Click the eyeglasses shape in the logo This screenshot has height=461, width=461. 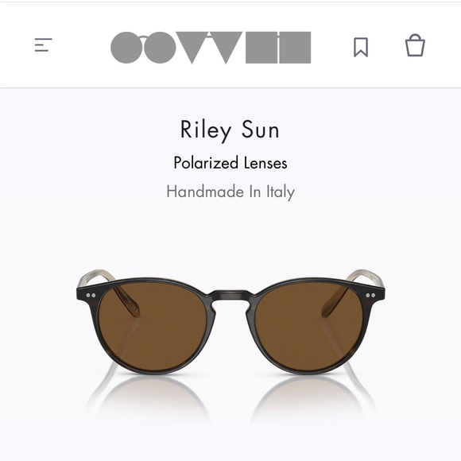tap(144, 48)
